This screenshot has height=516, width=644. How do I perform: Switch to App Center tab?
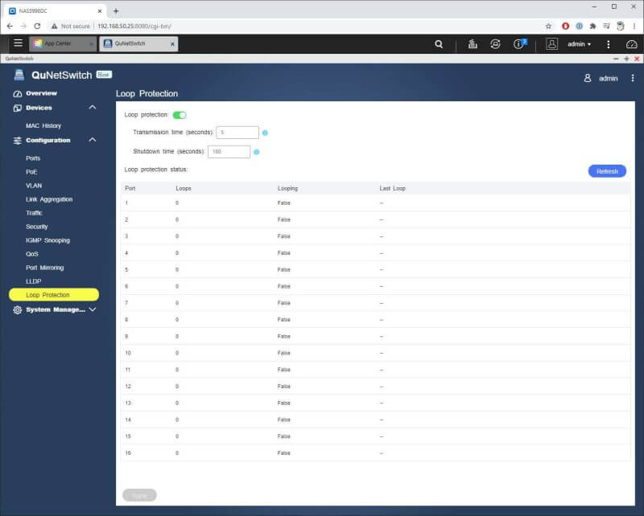[63, 43]
